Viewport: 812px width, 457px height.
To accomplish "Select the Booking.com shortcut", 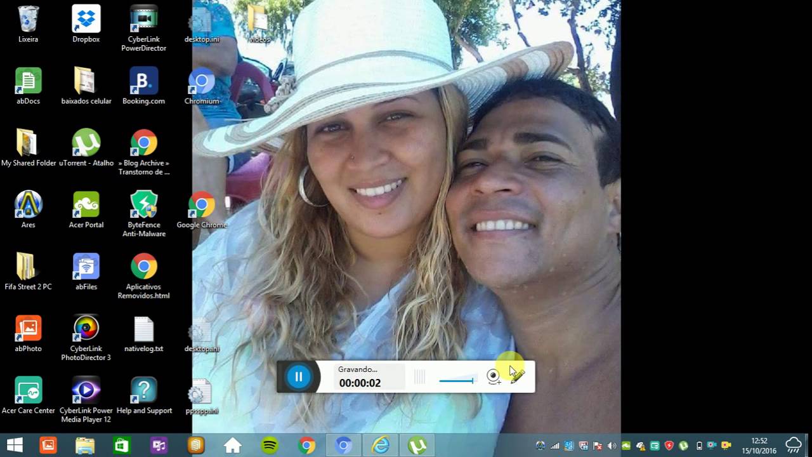I will tap(144, 86).
